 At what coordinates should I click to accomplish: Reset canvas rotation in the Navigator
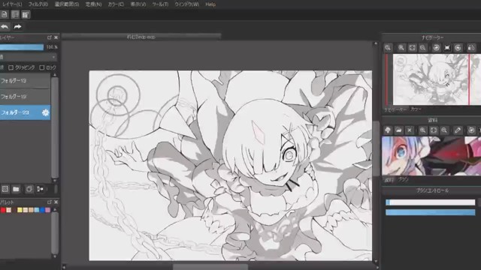pyautogui.click(x=447, y=48)
